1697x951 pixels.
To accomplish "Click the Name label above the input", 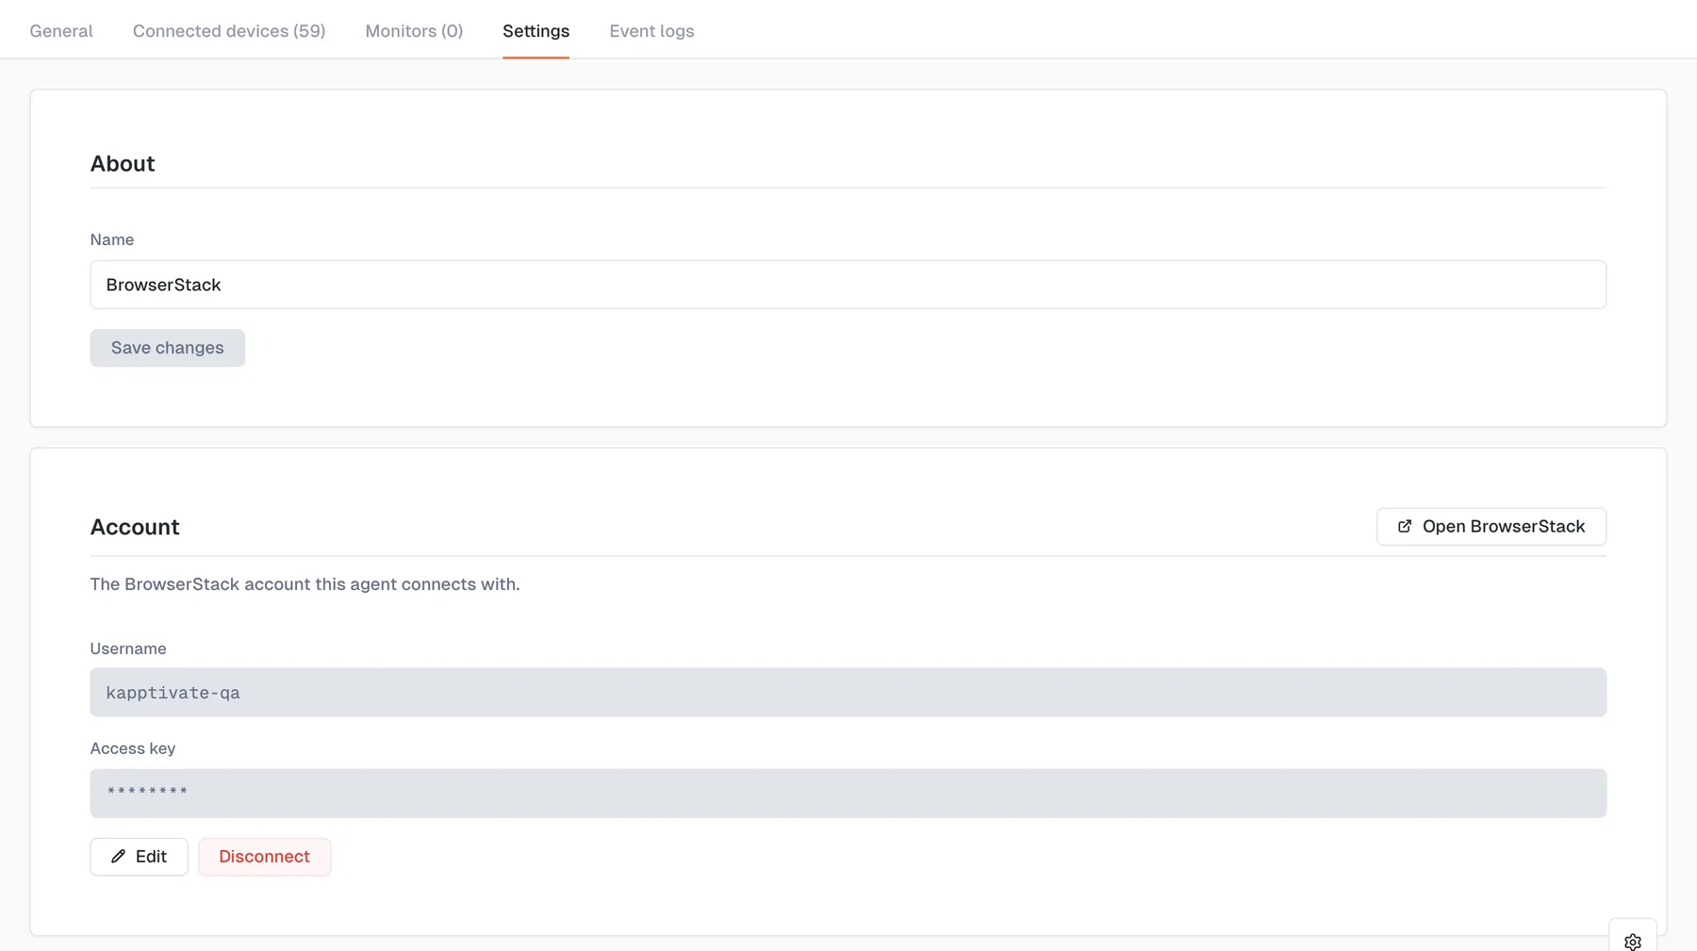I will pos(112,239).
